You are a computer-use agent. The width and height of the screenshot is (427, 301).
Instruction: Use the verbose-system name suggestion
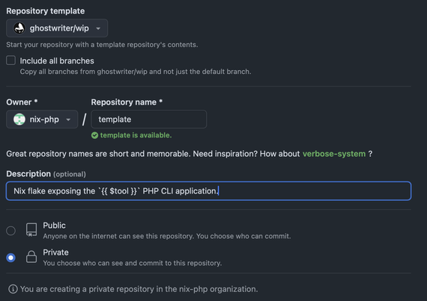pos(334,154)
